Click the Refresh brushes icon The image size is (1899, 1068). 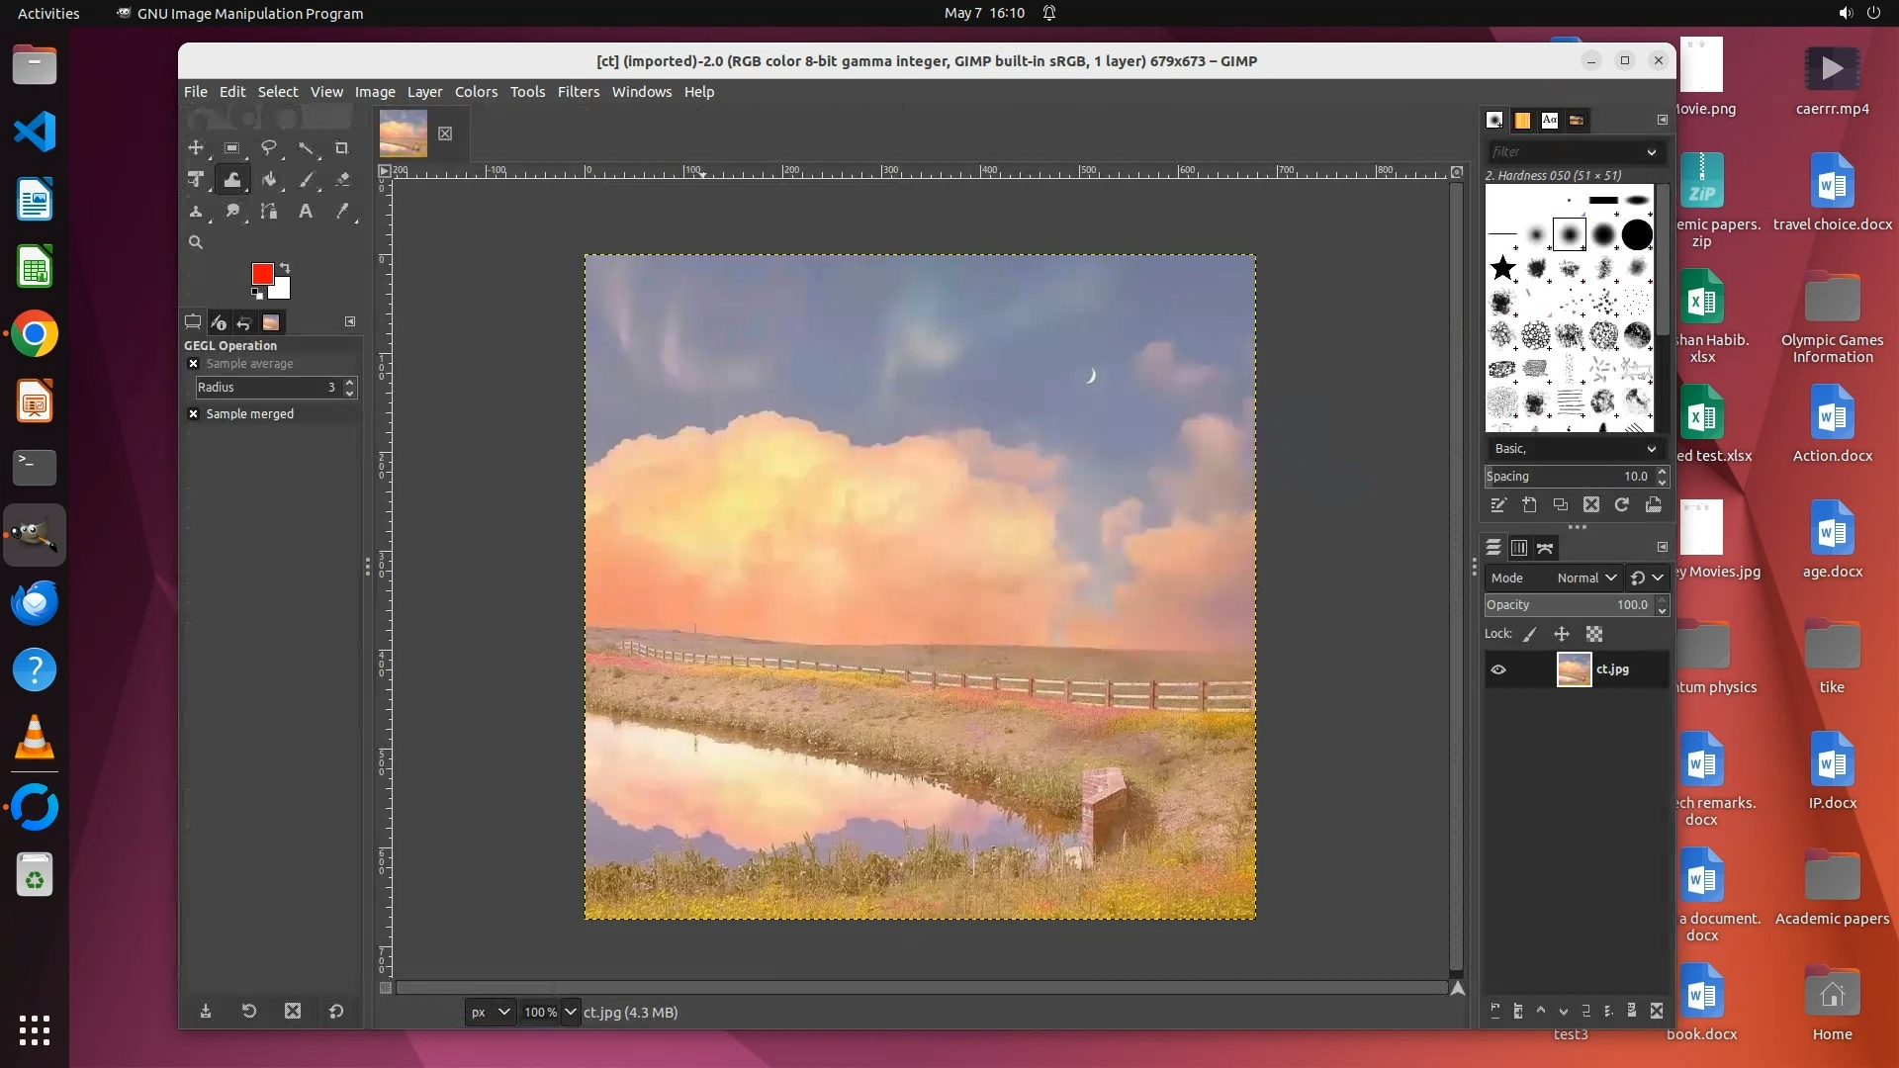pos(1622,505)
